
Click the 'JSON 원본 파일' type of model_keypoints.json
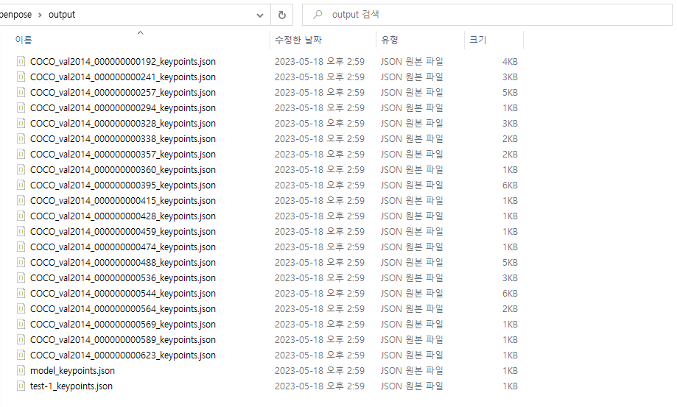412,370
